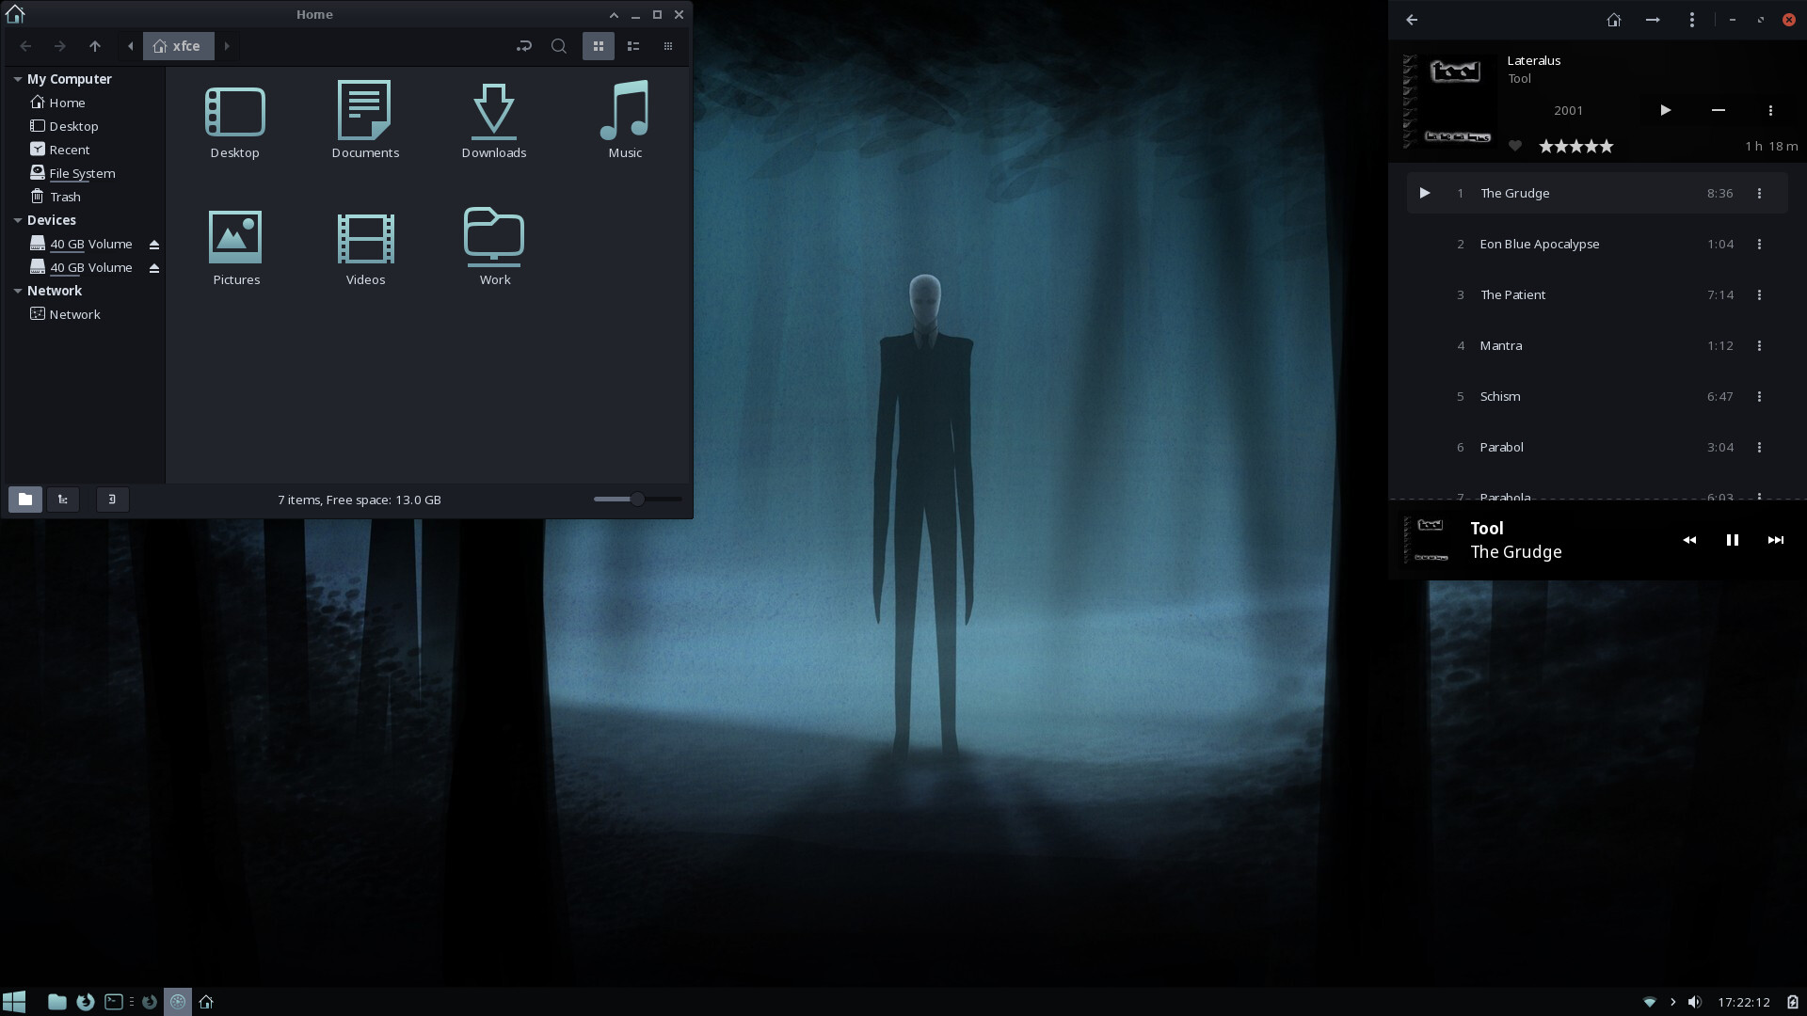Open options menu for Eon Blue Apocalypse
This screenshot has width=1807, height=1016.
coord(1759,244)
